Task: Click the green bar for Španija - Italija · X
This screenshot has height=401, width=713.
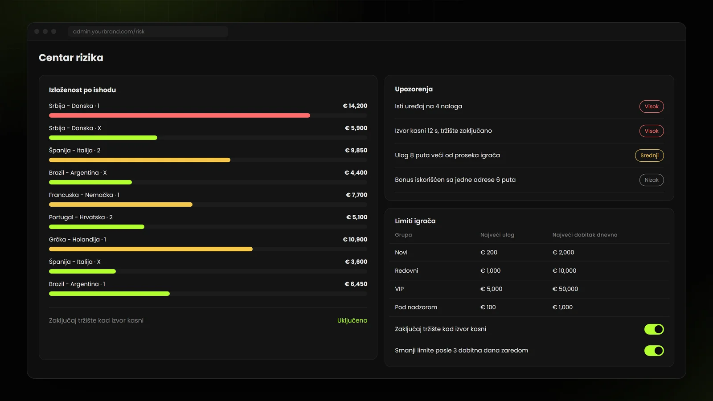Action: tap(82, 271)
